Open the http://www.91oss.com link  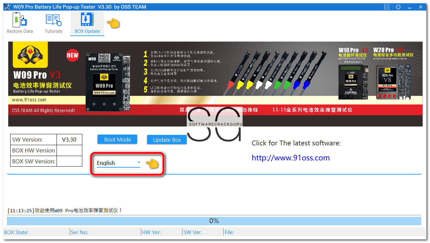(x=291, y=158)
